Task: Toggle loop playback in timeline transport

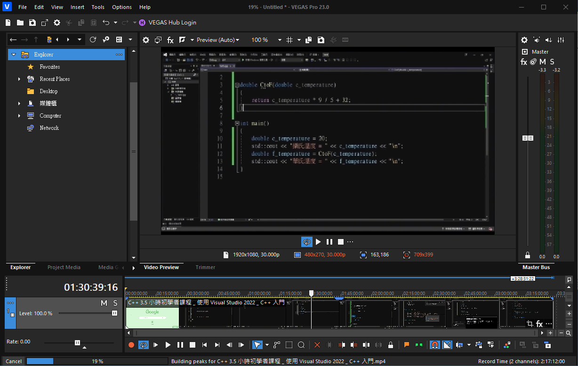Action: [144, 345]
